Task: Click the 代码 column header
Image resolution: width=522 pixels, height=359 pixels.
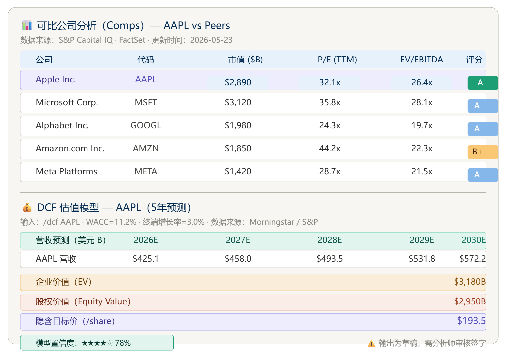Action: (x=146, y=60)
